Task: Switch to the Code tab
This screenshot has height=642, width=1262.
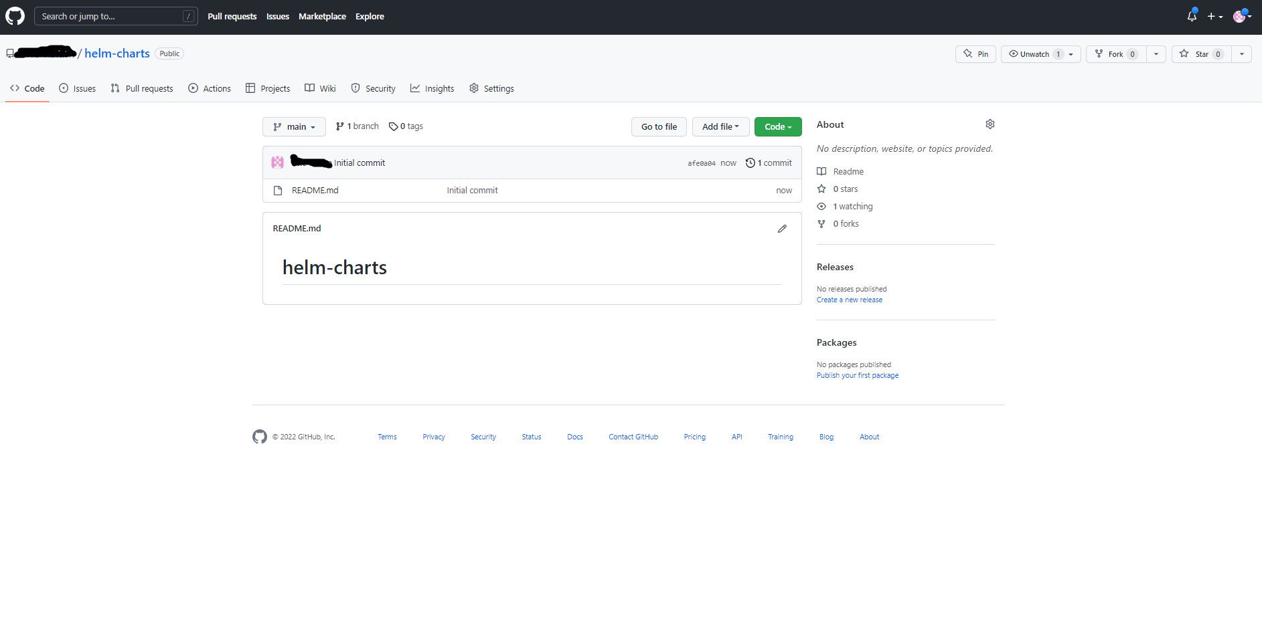Action: click(27, 88)
